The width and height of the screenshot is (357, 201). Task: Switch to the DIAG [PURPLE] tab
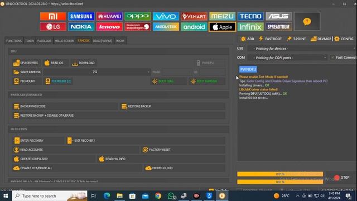(x=103, y=41)
